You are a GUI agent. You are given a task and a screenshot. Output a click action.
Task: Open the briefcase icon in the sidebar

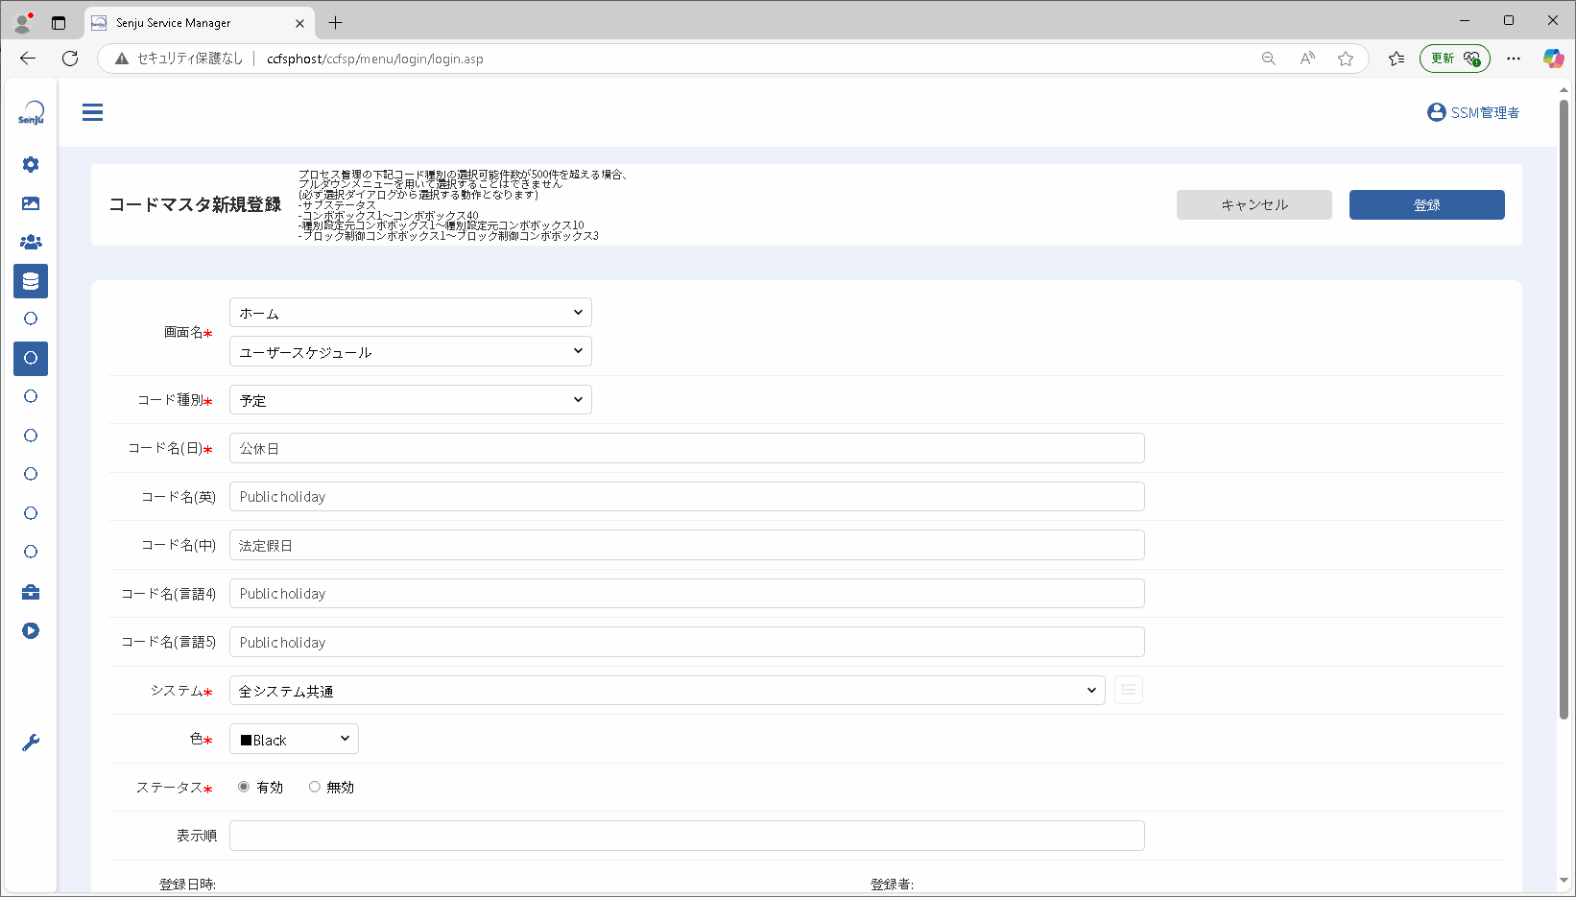pos(31,592)
